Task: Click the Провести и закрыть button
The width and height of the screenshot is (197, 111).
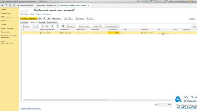Action: pos(29,18)
